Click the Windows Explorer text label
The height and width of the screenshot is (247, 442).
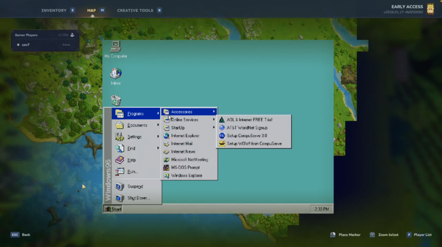point(186,175)
